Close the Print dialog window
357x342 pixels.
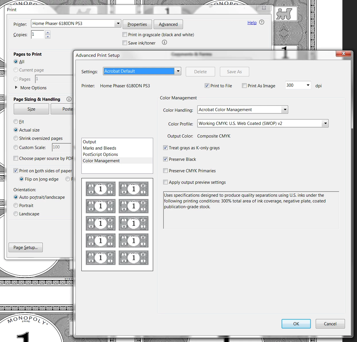[x=264, y=8]
